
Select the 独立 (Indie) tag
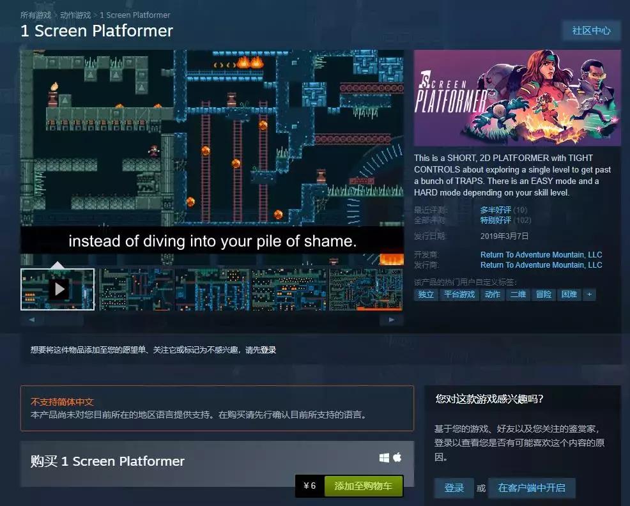click(x=426, y=295)
